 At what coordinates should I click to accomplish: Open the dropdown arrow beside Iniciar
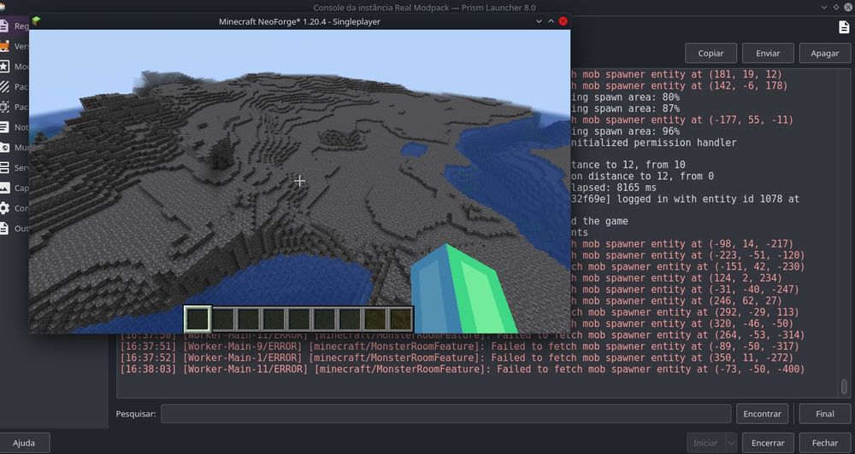click(x=732, y=443)
